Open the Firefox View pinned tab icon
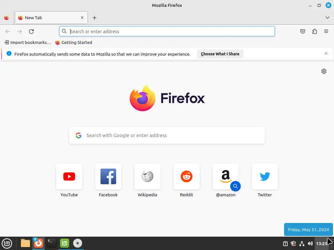This screenshot has height=250, width=334. [x=7, y=18]
